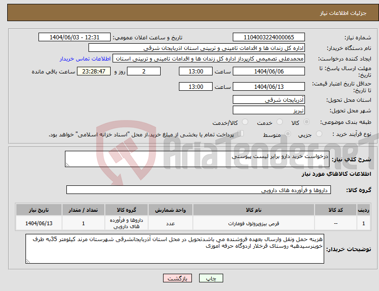Click the response deadline date 1404/06/06
The height and width of the screenshot is (291, 379).
point(268,71)
